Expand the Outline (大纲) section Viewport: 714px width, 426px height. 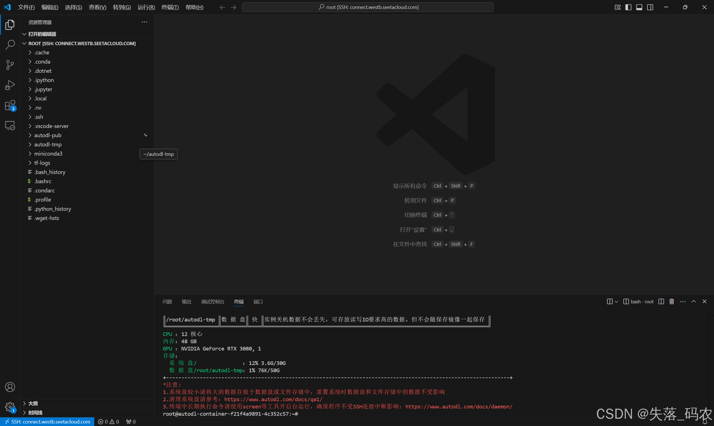(x=33, y=403)
